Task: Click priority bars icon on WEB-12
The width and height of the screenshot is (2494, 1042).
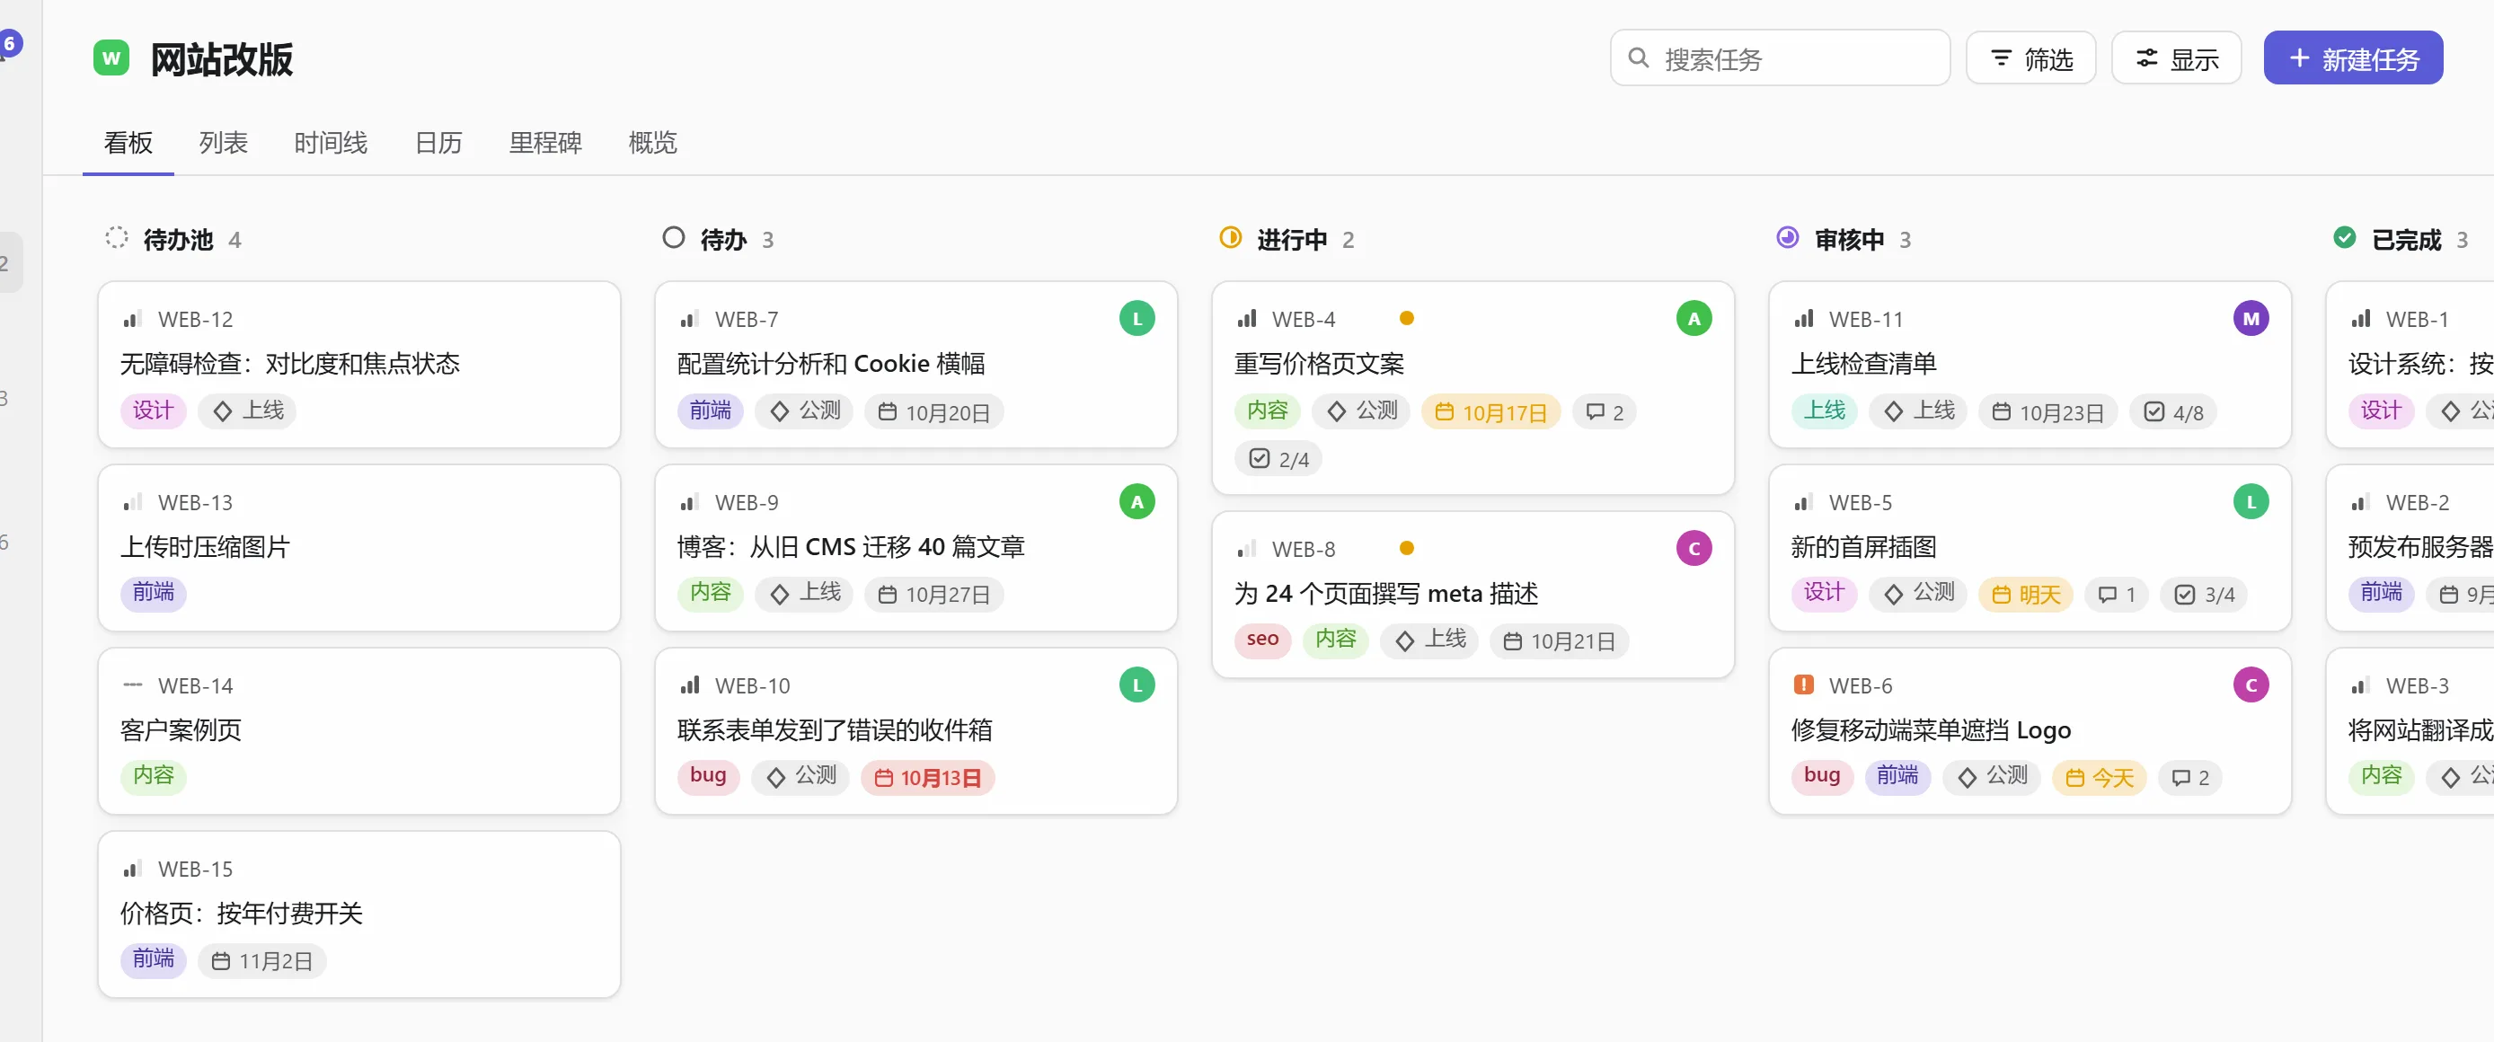Action: [x=133, y=319]
